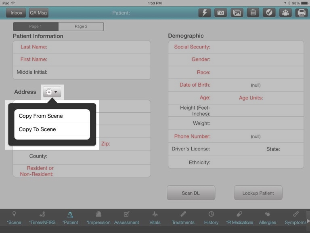
Task: Select Copy To Scene
Action: pyautogui.click(x=52, y=129)
